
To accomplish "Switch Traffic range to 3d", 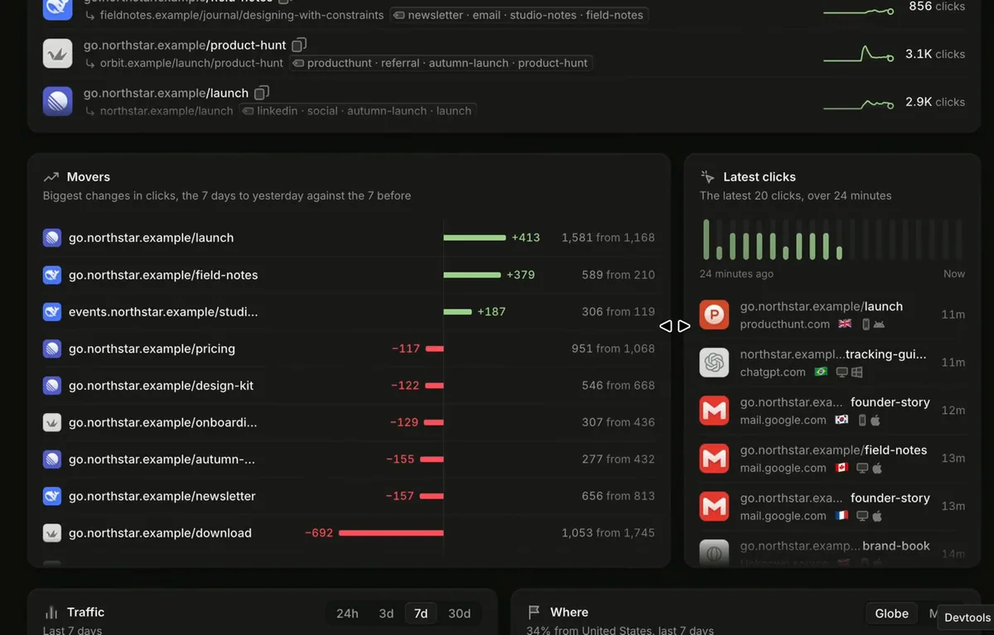I will pyautogui.click(x=386, y=613).
